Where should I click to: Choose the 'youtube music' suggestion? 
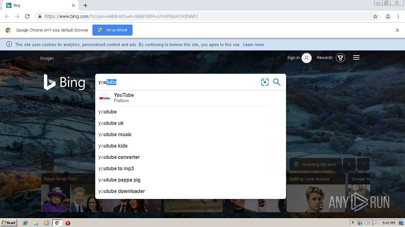[x=190, y=135]
